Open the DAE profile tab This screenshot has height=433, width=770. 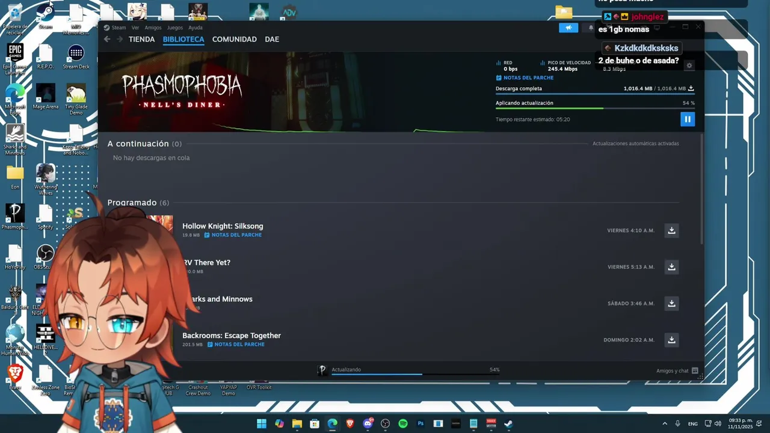[x=272, y=39]
